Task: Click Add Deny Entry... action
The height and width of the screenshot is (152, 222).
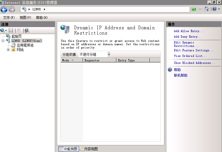Action: [x=188, y=37]
